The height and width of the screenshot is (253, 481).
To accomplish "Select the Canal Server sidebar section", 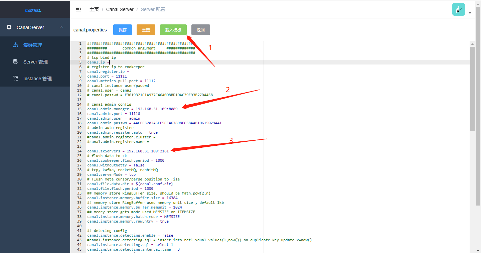I will coord(35,27).
